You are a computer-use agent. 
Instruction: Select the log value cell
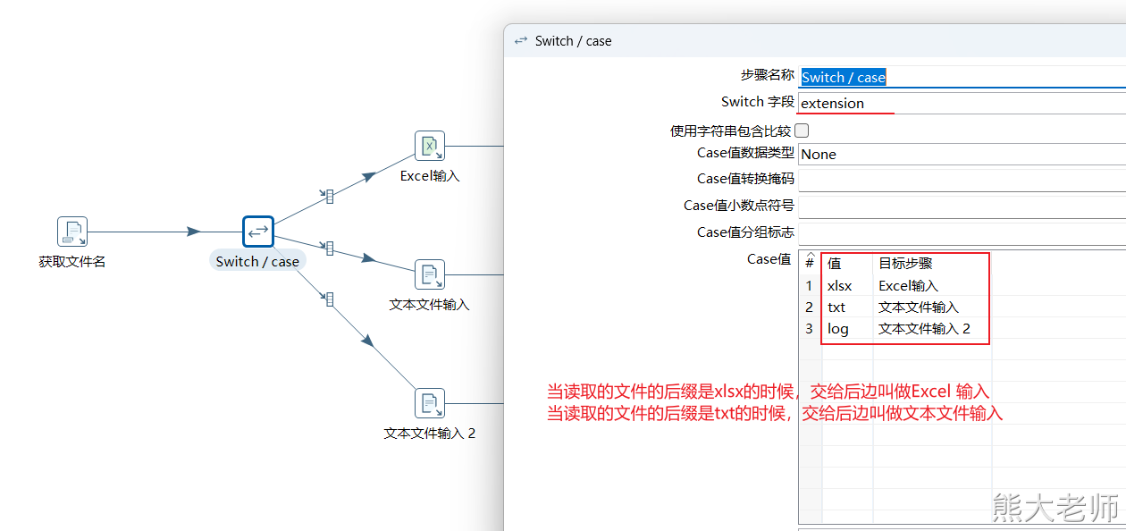pyautogui.click(x=847, y=329)
